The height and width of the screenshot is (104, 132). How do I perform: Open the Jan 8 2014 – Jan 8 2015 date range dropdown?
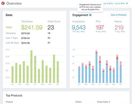point(116,4)
